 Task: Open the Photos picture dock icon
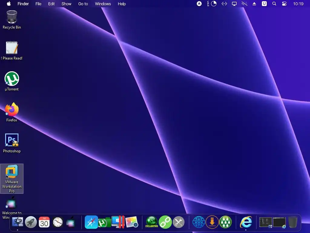tap(131, 222)
